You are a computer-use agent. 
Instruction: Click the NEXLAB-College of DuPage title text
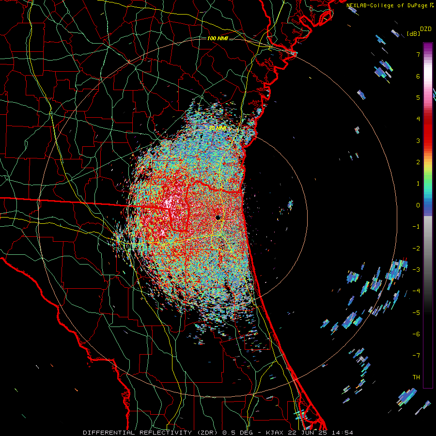[388, 5]
